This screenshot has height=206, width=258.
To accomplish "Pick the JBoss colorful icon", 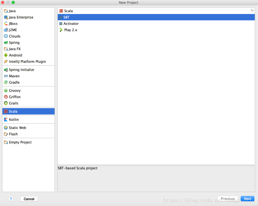I will click(6, 23).
